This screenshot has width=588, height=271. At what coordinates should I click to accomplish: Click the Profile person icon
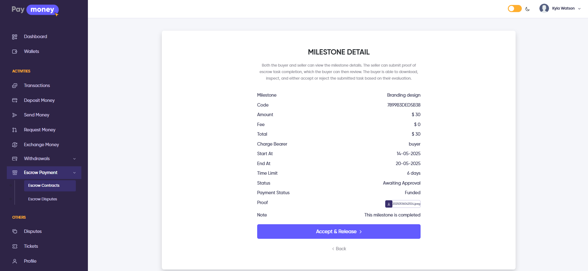click(15, 261)
